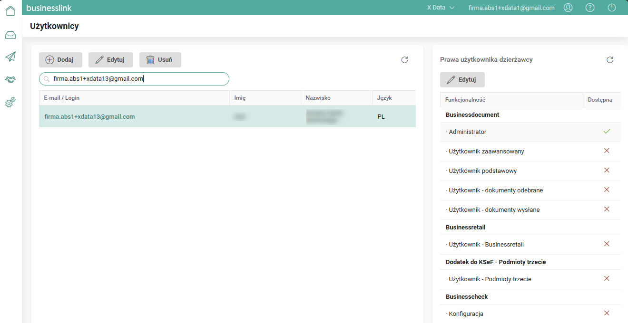Click the firma.abs1+xdata1@gmail.com account label
The image size is (628, 323).
point(511,8)
